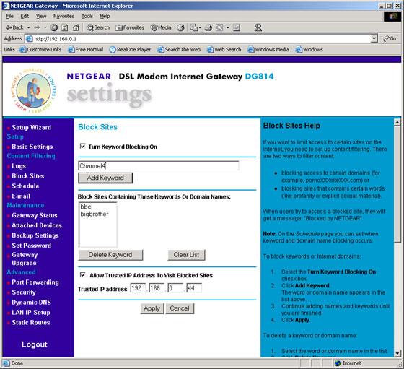Open the address bar dropdown arrow
Viewport: 404px width, 369px height.
pos(374,39)
